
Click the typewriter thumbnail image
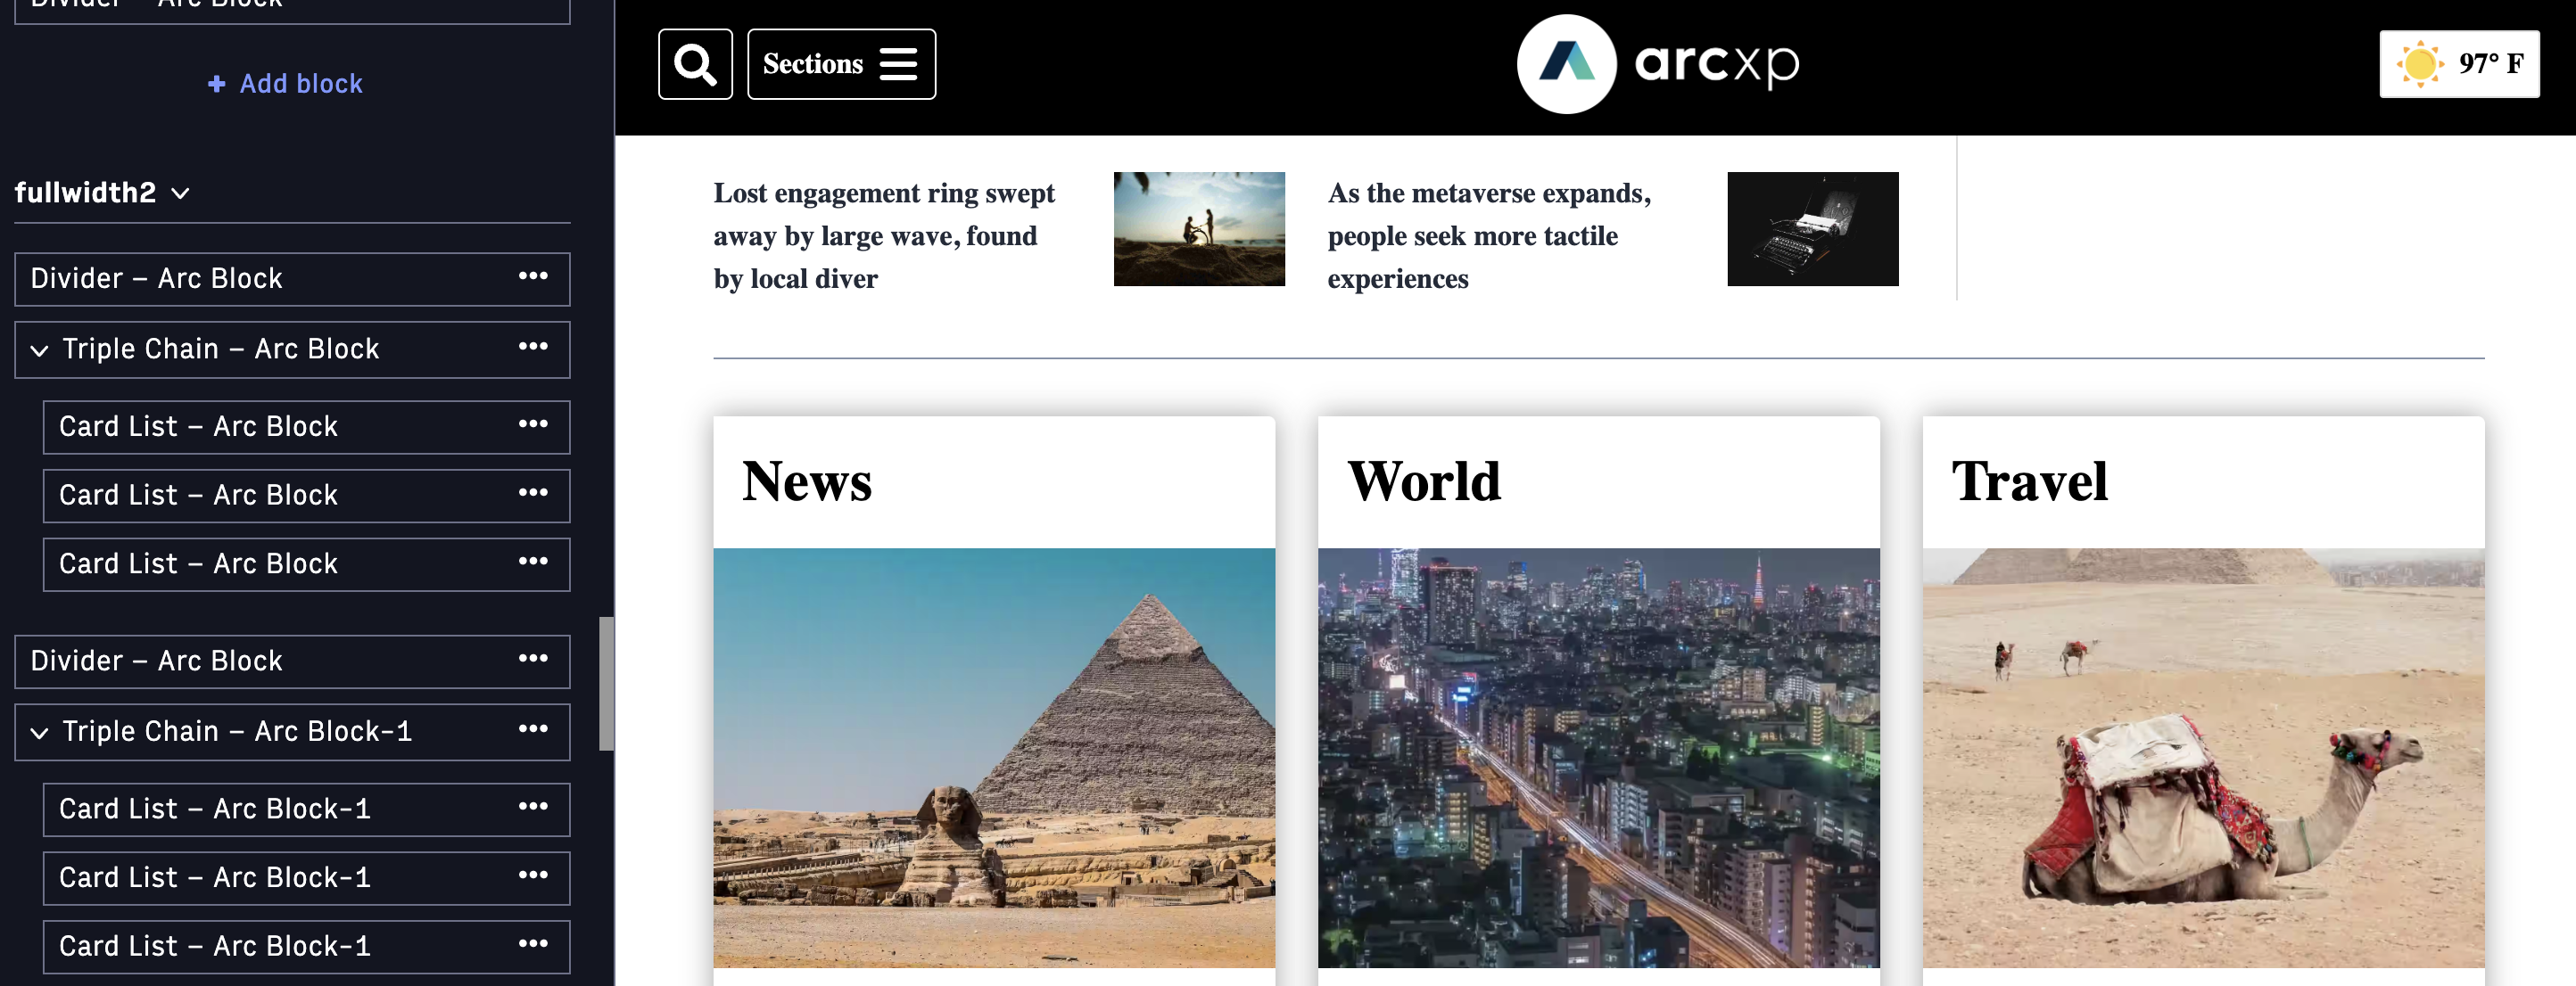point(1812,229)
